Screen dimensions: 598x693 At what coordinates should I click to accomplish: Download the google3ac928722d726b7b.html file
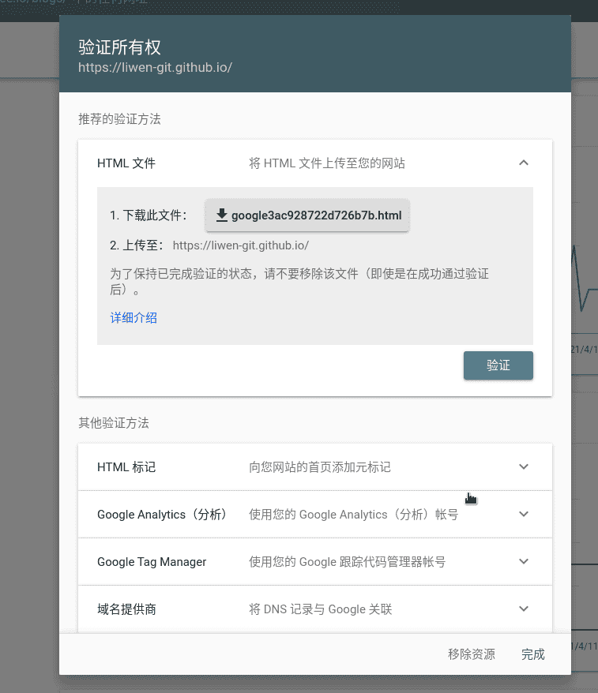point(307,215)
